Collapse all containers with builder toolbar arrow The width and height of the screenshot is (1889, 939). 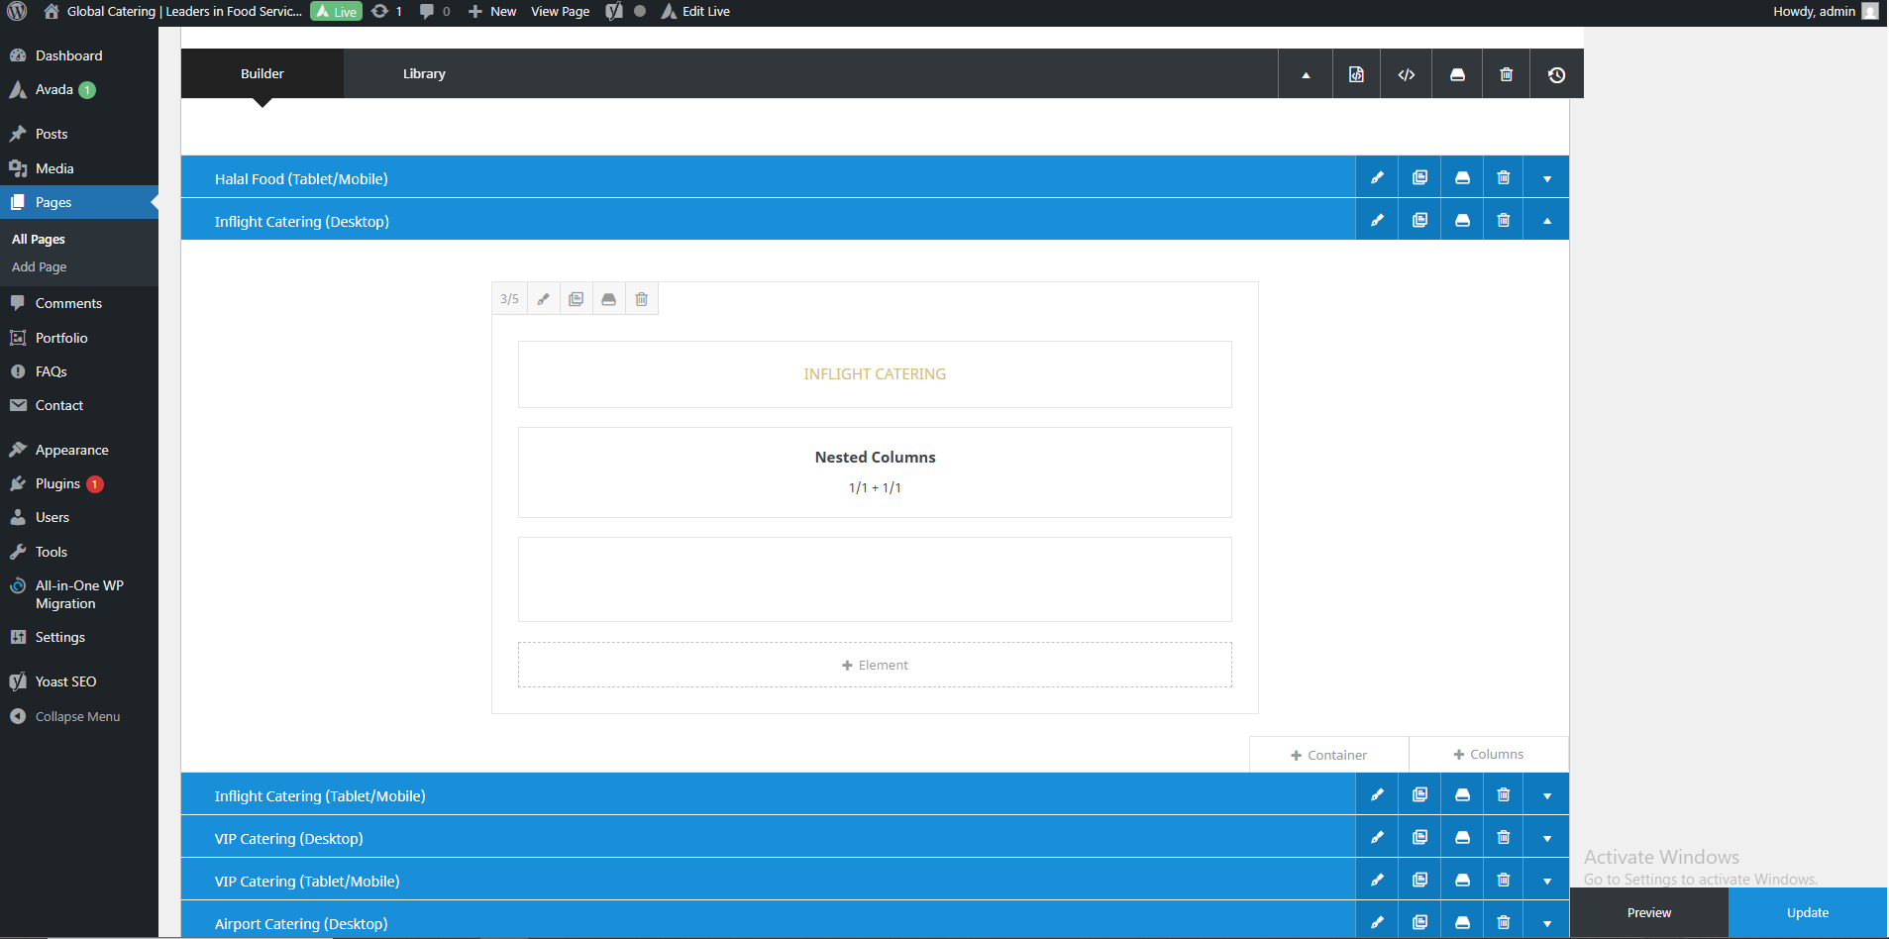(1306, 74)
